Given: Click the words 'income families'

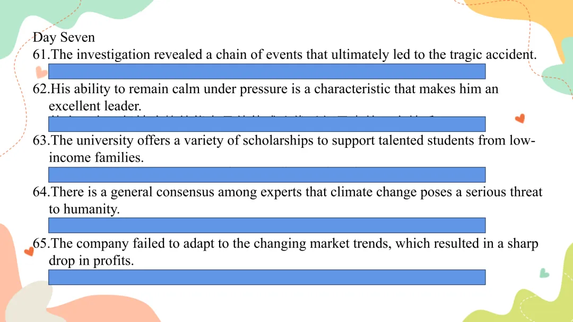Looking at the screenshot, I should (x=97, y=157).
